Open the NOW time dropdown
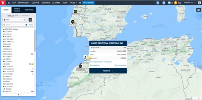 [x=13, y=20]
